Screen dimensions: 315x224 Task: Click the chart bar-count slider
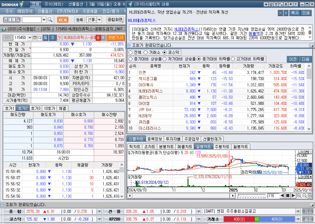(x=252, y=196)
